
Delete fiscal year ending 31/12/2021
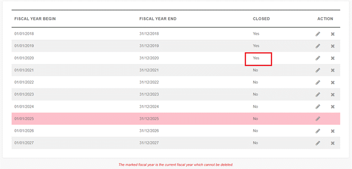click(333, 70)
